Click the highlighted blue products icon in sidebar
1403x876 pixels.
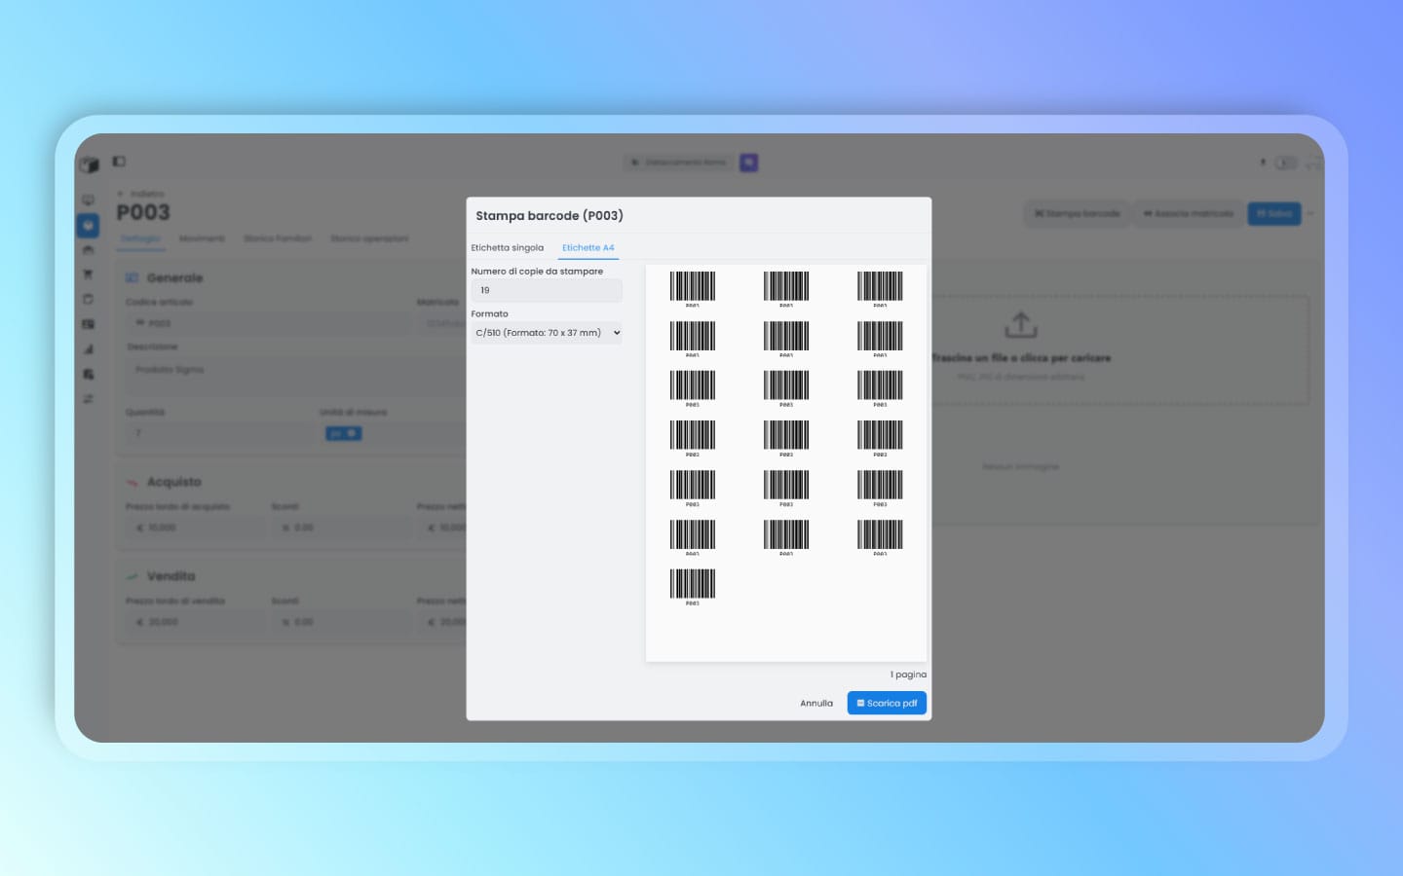coord(88,226)
